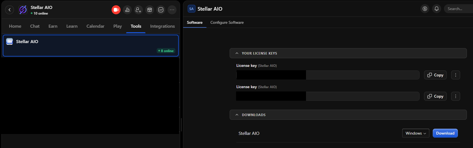
Task: Click into the Search field
Action: pyautogui.click(x=459, y=9)
